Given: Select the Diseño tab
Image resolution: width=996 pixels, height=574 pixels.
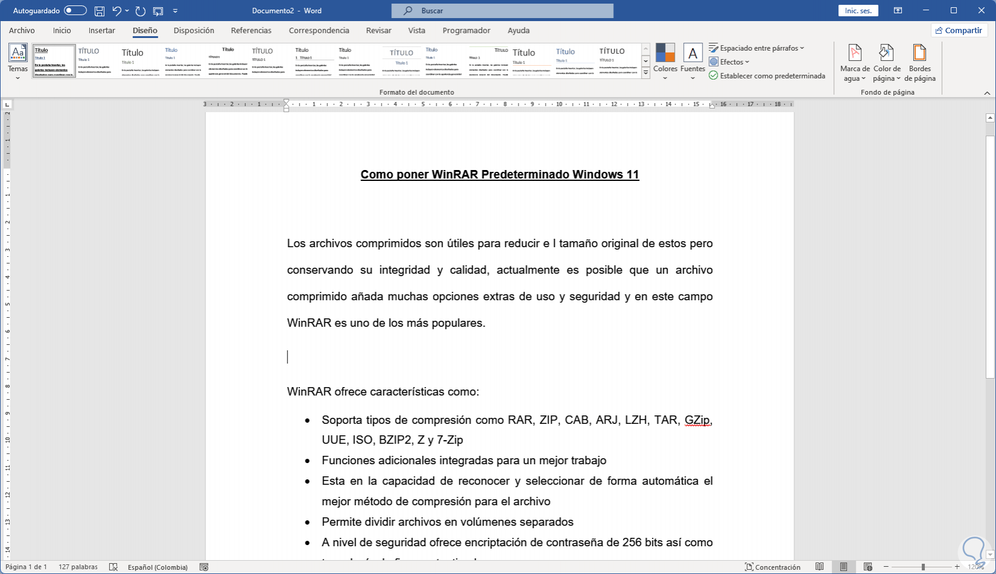Looking at the screenshot, I should pyautogui.click(x=145, y=30).
